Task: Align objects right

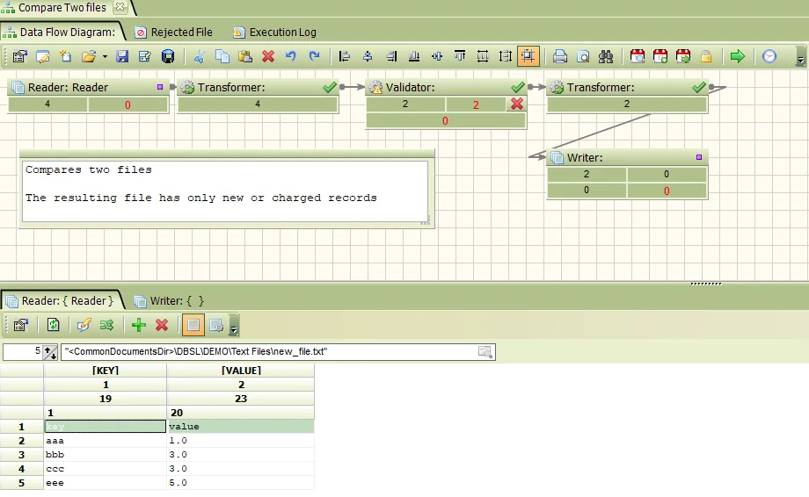Action: [x=391, y=56]
